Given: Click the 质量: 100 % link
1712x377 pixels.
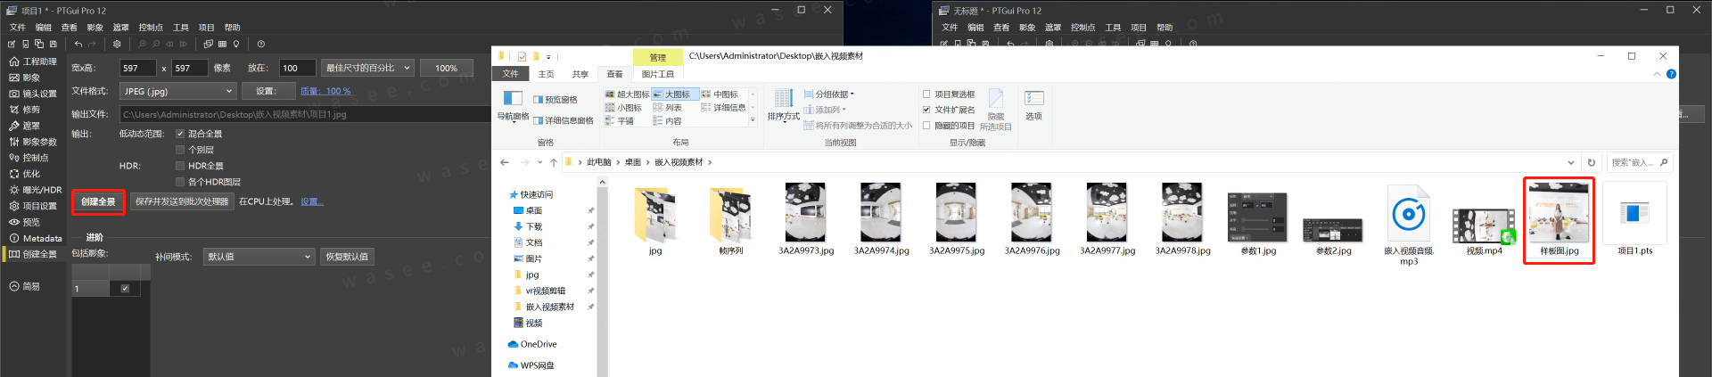Looking at the screenshot, I should (325, 91).
